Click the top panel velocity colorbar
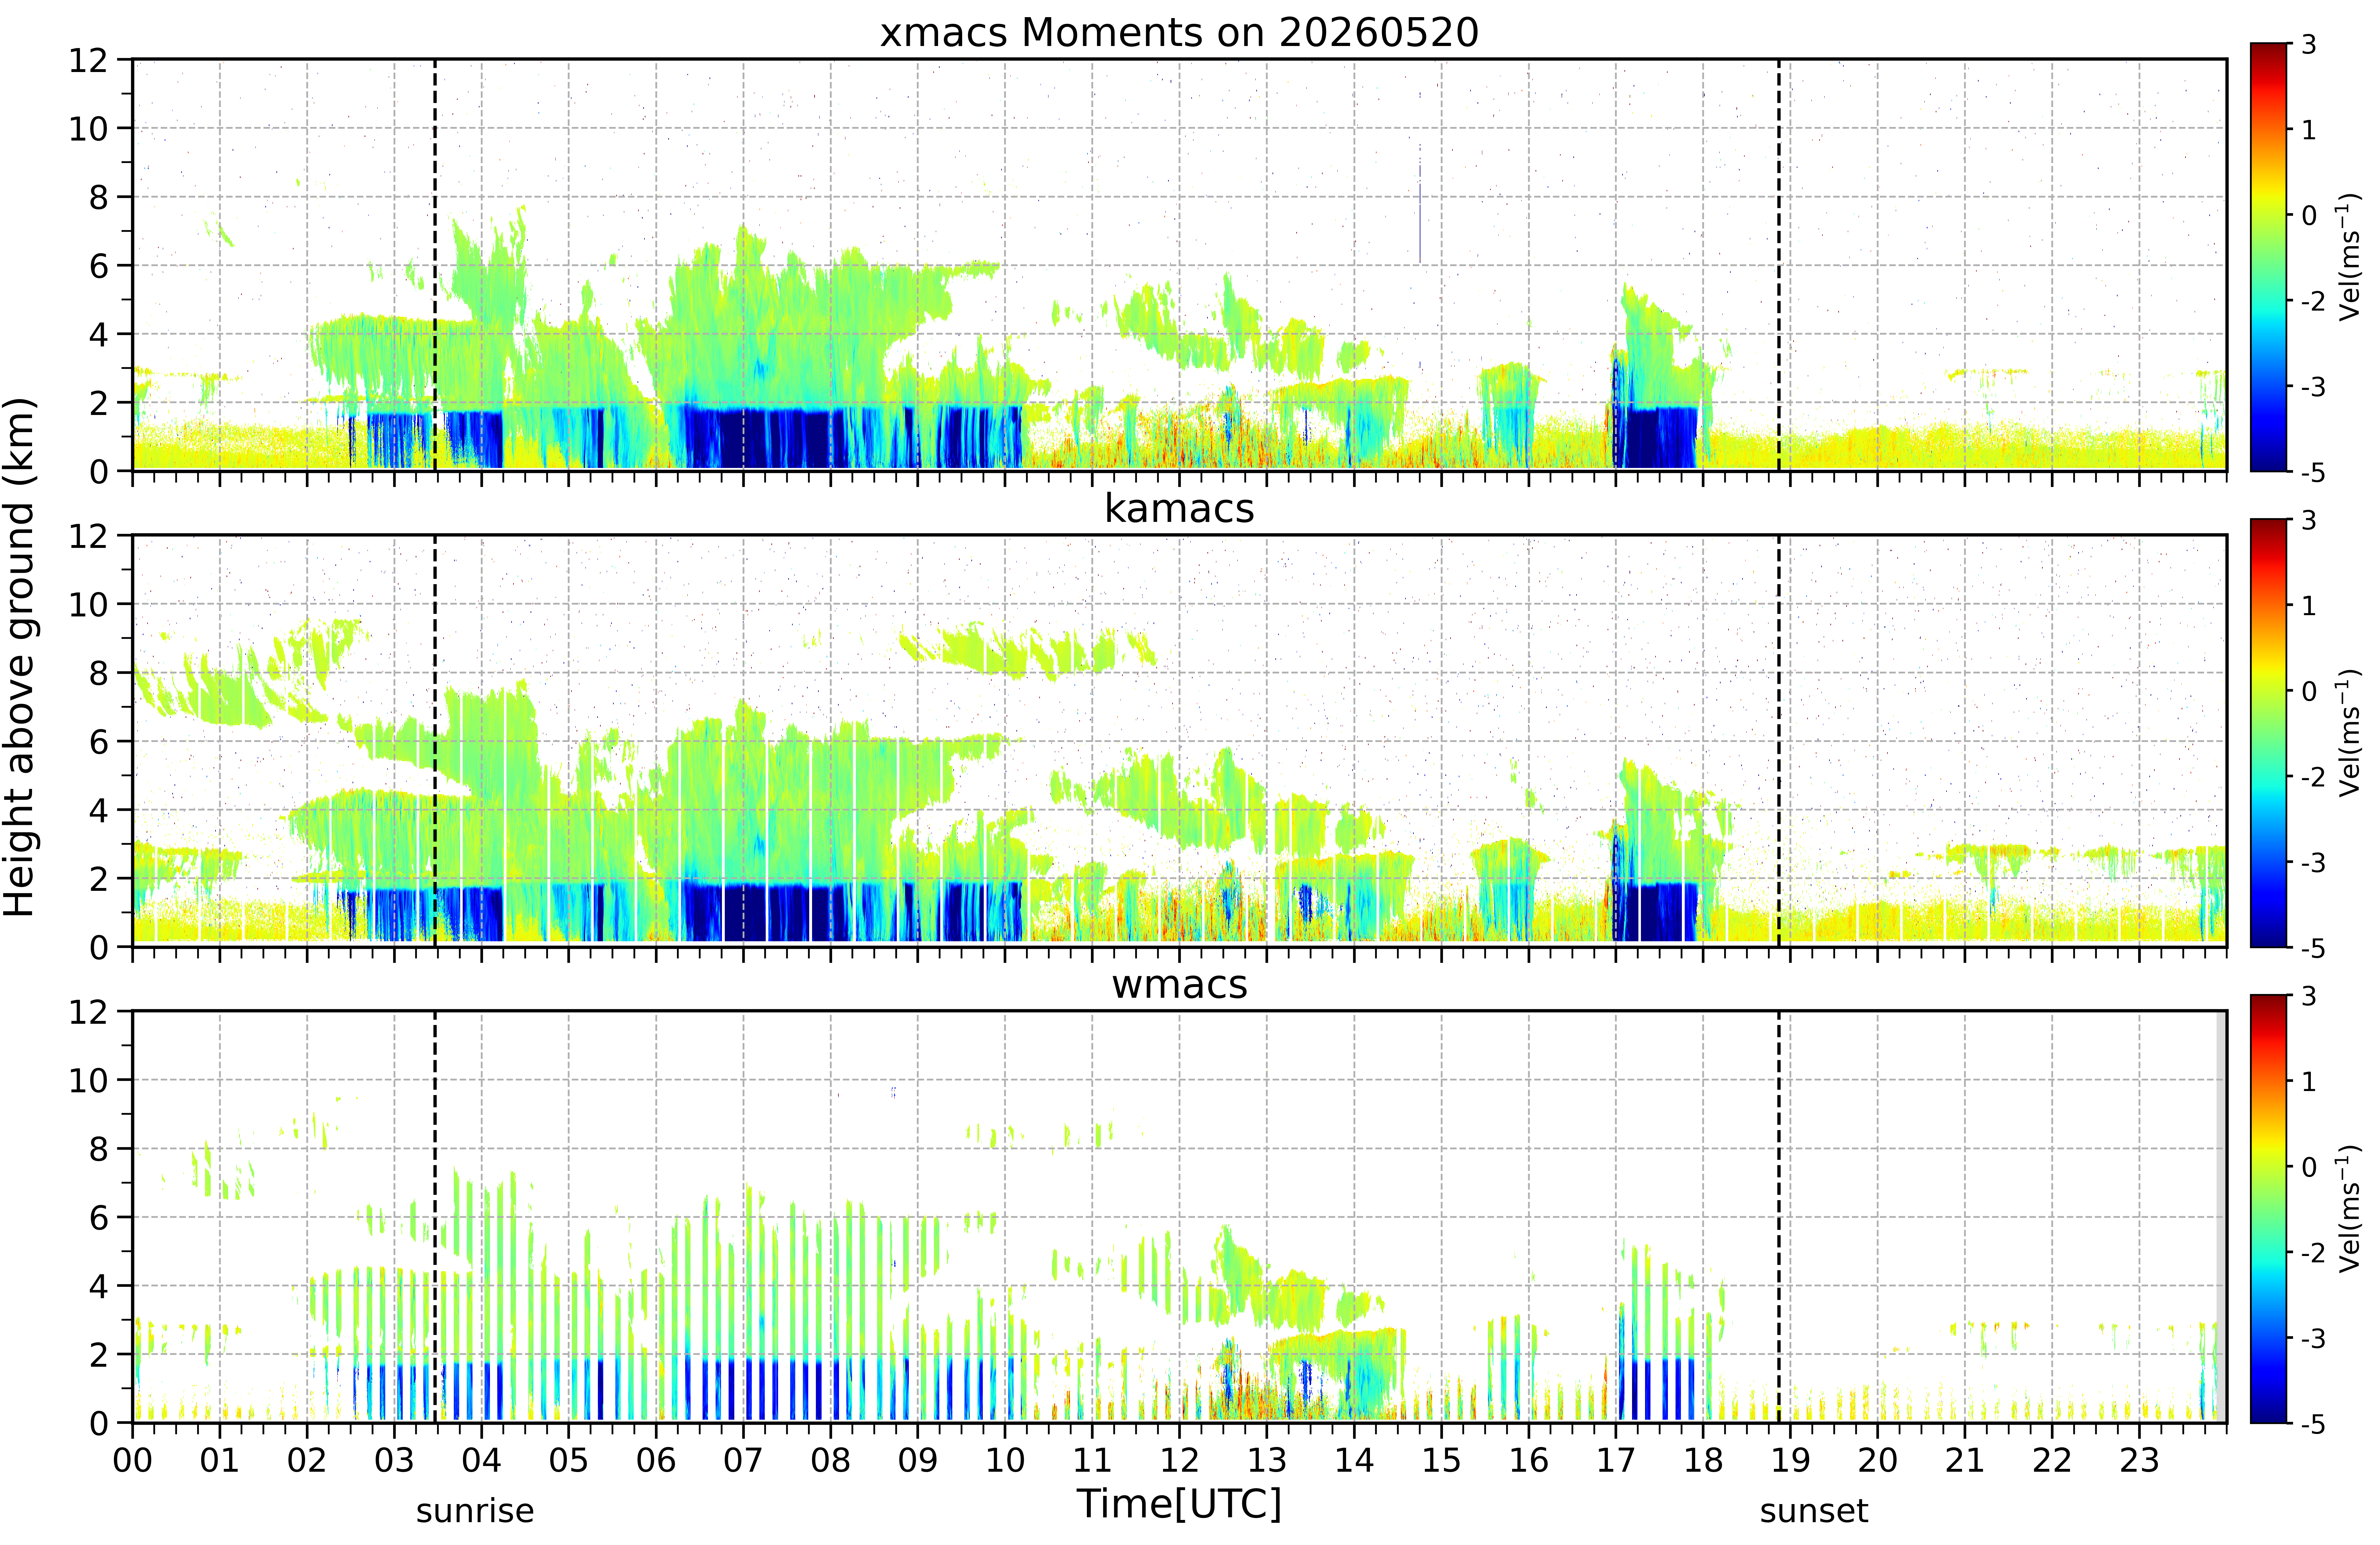This screenshot has height=1545, width=2380. 2269,257
